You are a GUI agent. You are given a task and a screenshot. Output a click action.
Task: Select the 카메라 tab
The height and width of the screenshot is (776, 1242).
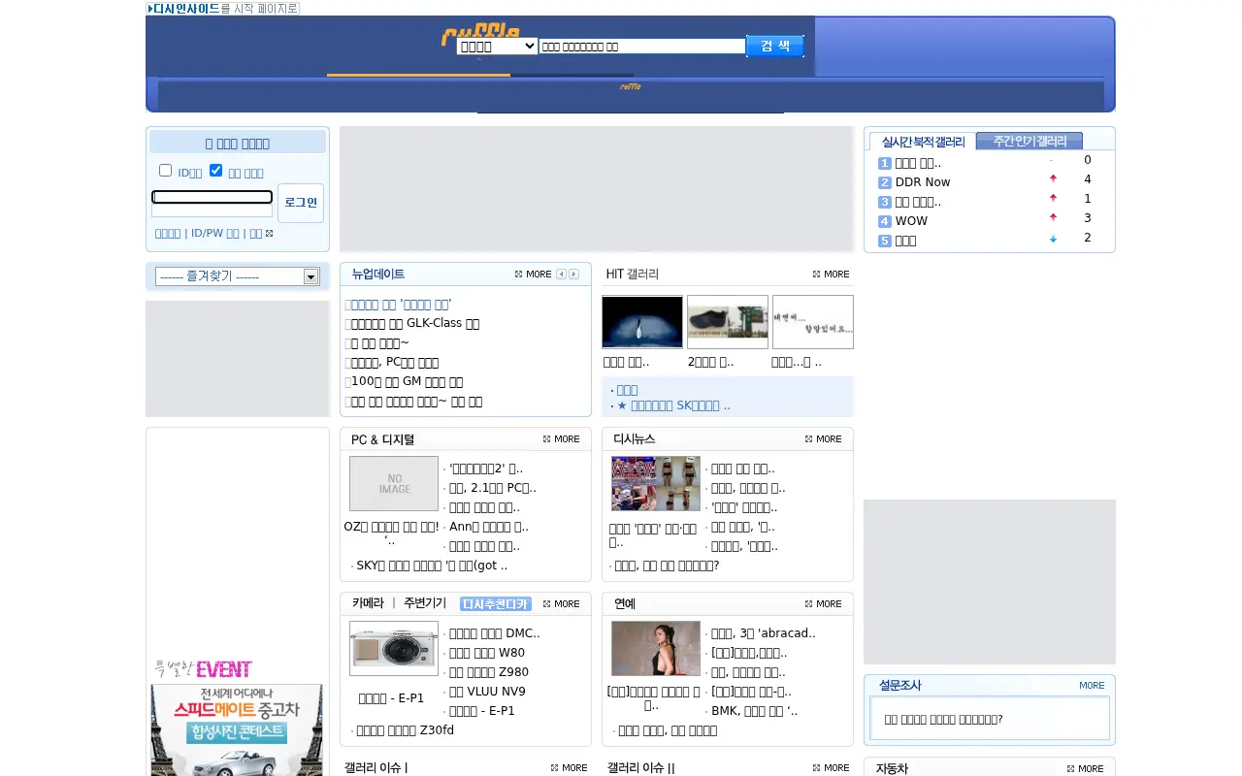pos(368,603)
